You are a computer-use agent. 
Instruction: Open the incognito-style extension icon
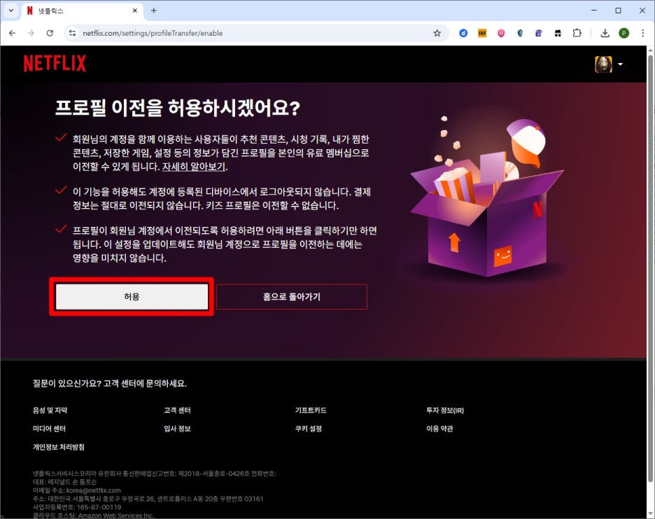(558, 33)
